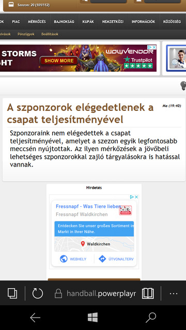Click the sponsor news headline
Viewport: 186px width, 330px height.
[x=80, y=113]
